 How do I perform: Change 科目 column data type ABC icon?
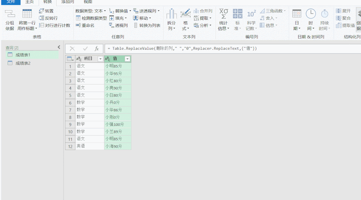[79, 59]
